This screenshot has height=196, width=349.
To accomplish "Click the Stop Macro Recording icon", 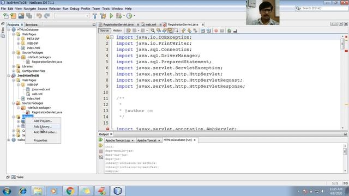I will (x=222, y=30).
